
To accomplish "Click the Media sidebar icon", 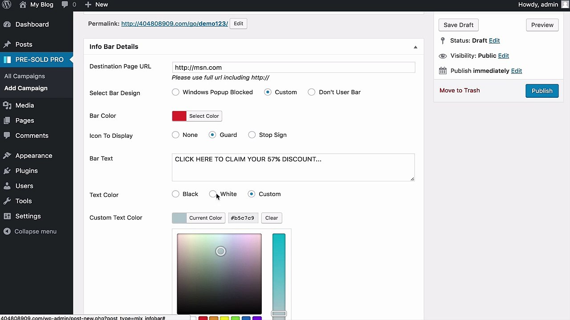I will [x=7, y=105].
